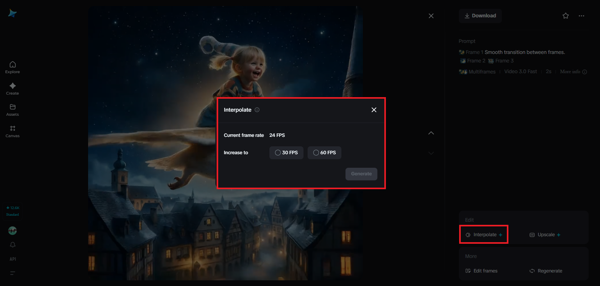
Task: Open your profile avatar
Action: [12, 231]
